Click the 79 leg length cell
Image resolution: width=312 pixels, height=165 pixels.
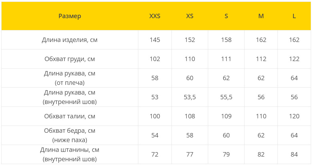point(226,154)
